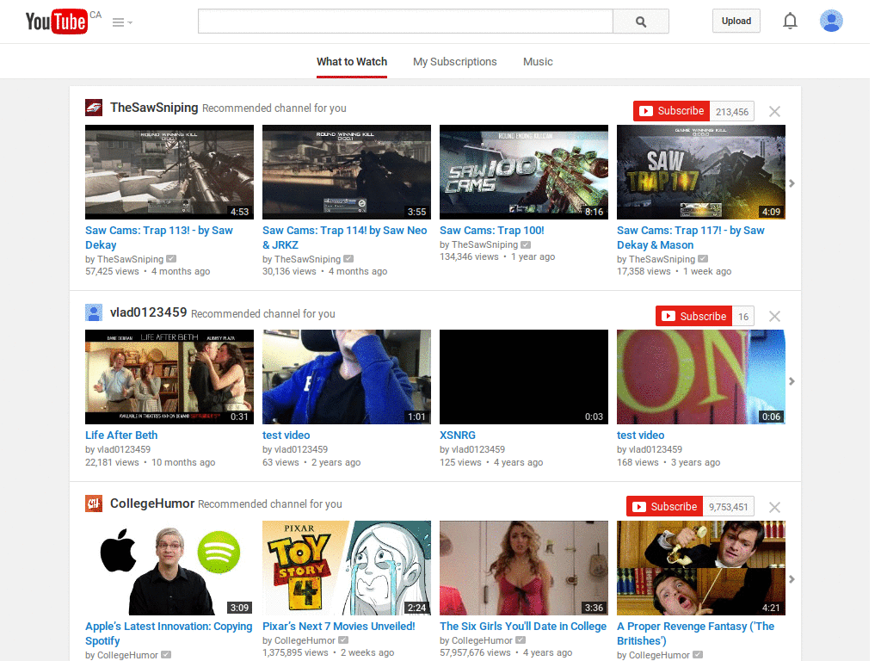Dismiss TheSawSniping recommendation with X
Viewport: 881px width, 661px height.
click(x=774, y=111)
